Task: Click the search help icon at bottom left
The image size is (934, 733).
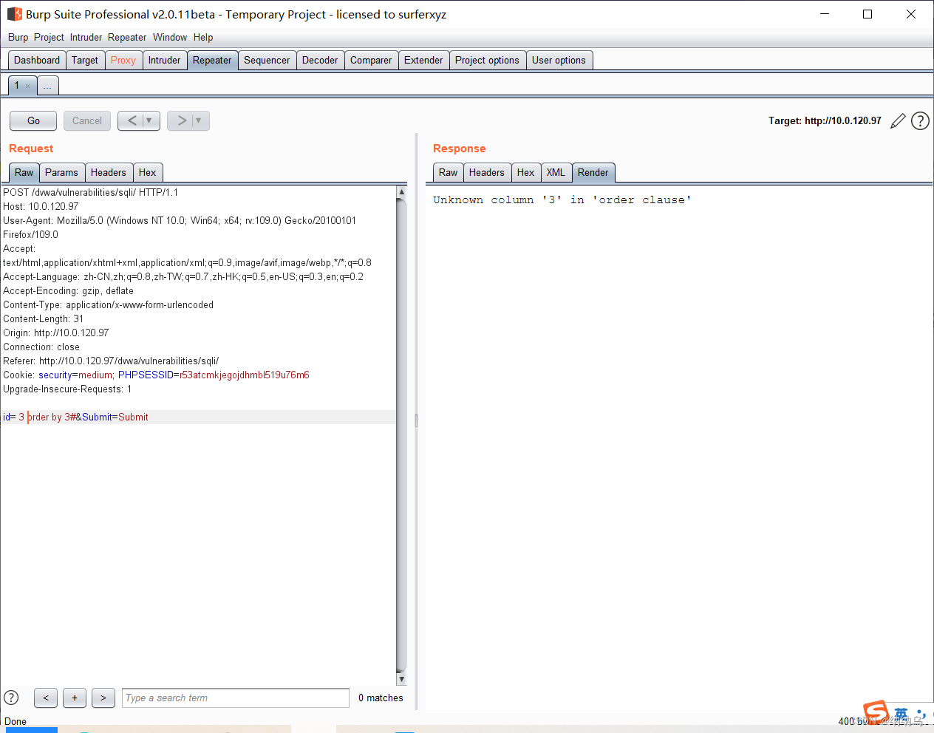Action: pos(11,698)
